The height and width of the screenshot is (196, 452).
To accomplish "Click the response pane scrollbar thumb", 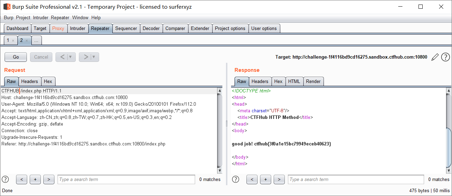I will point(449,148).
